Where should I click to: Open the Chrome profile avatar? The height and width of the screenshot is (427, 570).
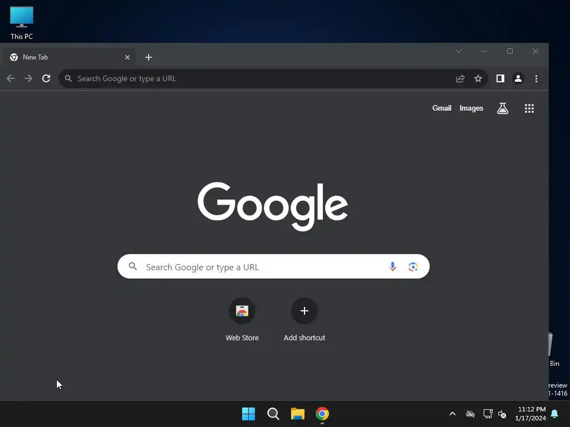click(518, 78)
